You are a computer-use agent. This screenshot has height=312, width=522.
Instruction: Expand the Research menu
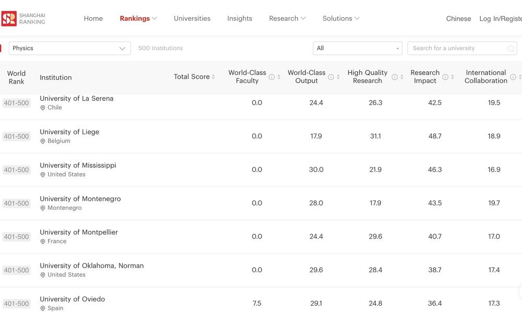[287, 19]
